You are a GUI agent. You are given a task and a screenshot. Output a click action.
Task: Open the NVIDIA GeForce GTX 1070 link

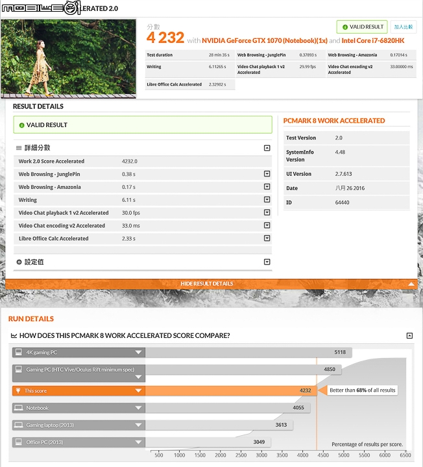[265, 40]
